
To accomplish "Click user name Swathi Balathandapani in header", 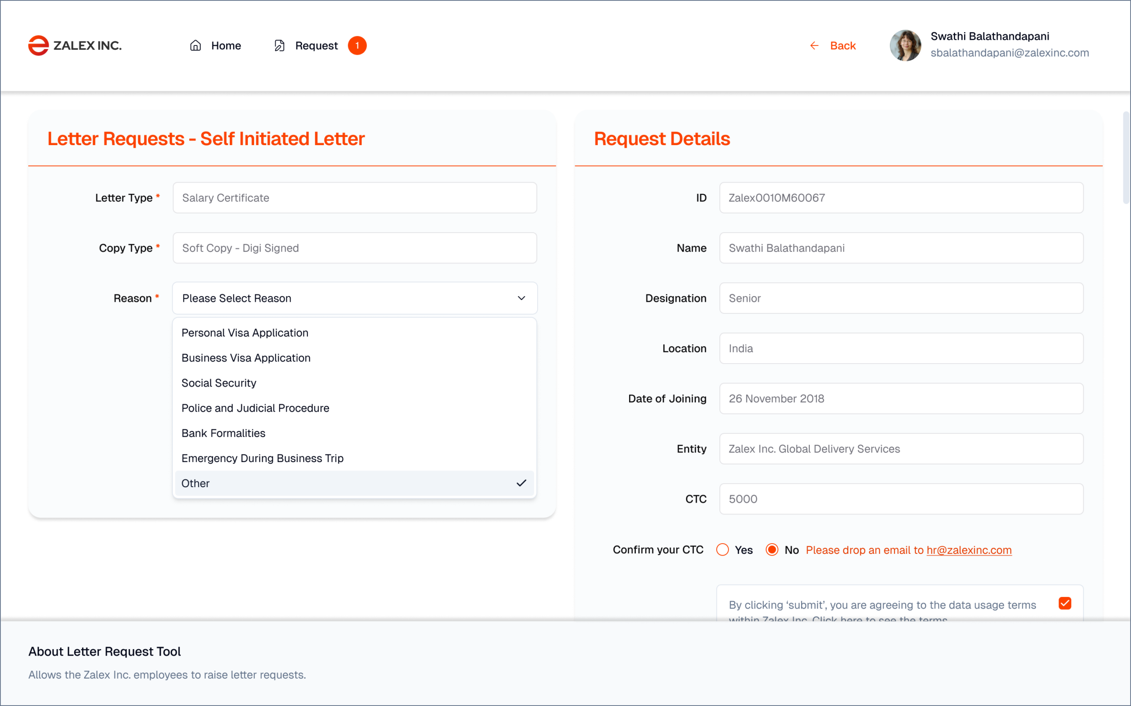I will (x=989, y=37).
